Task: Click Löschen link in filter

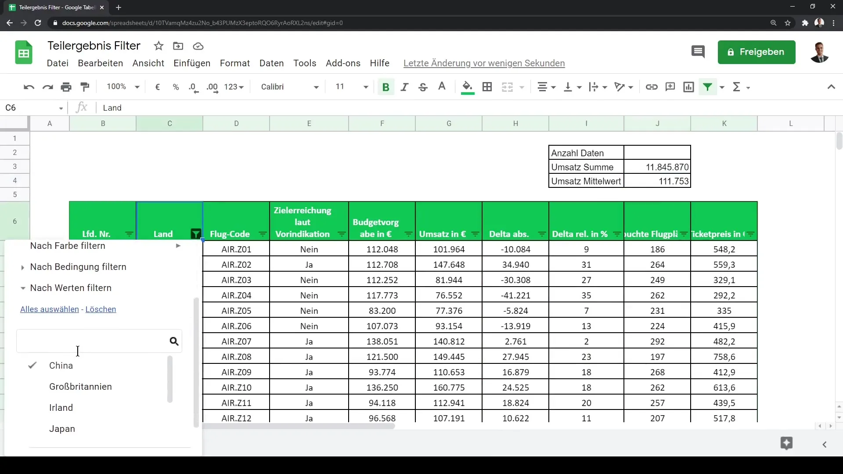Action: coord(101,309)
